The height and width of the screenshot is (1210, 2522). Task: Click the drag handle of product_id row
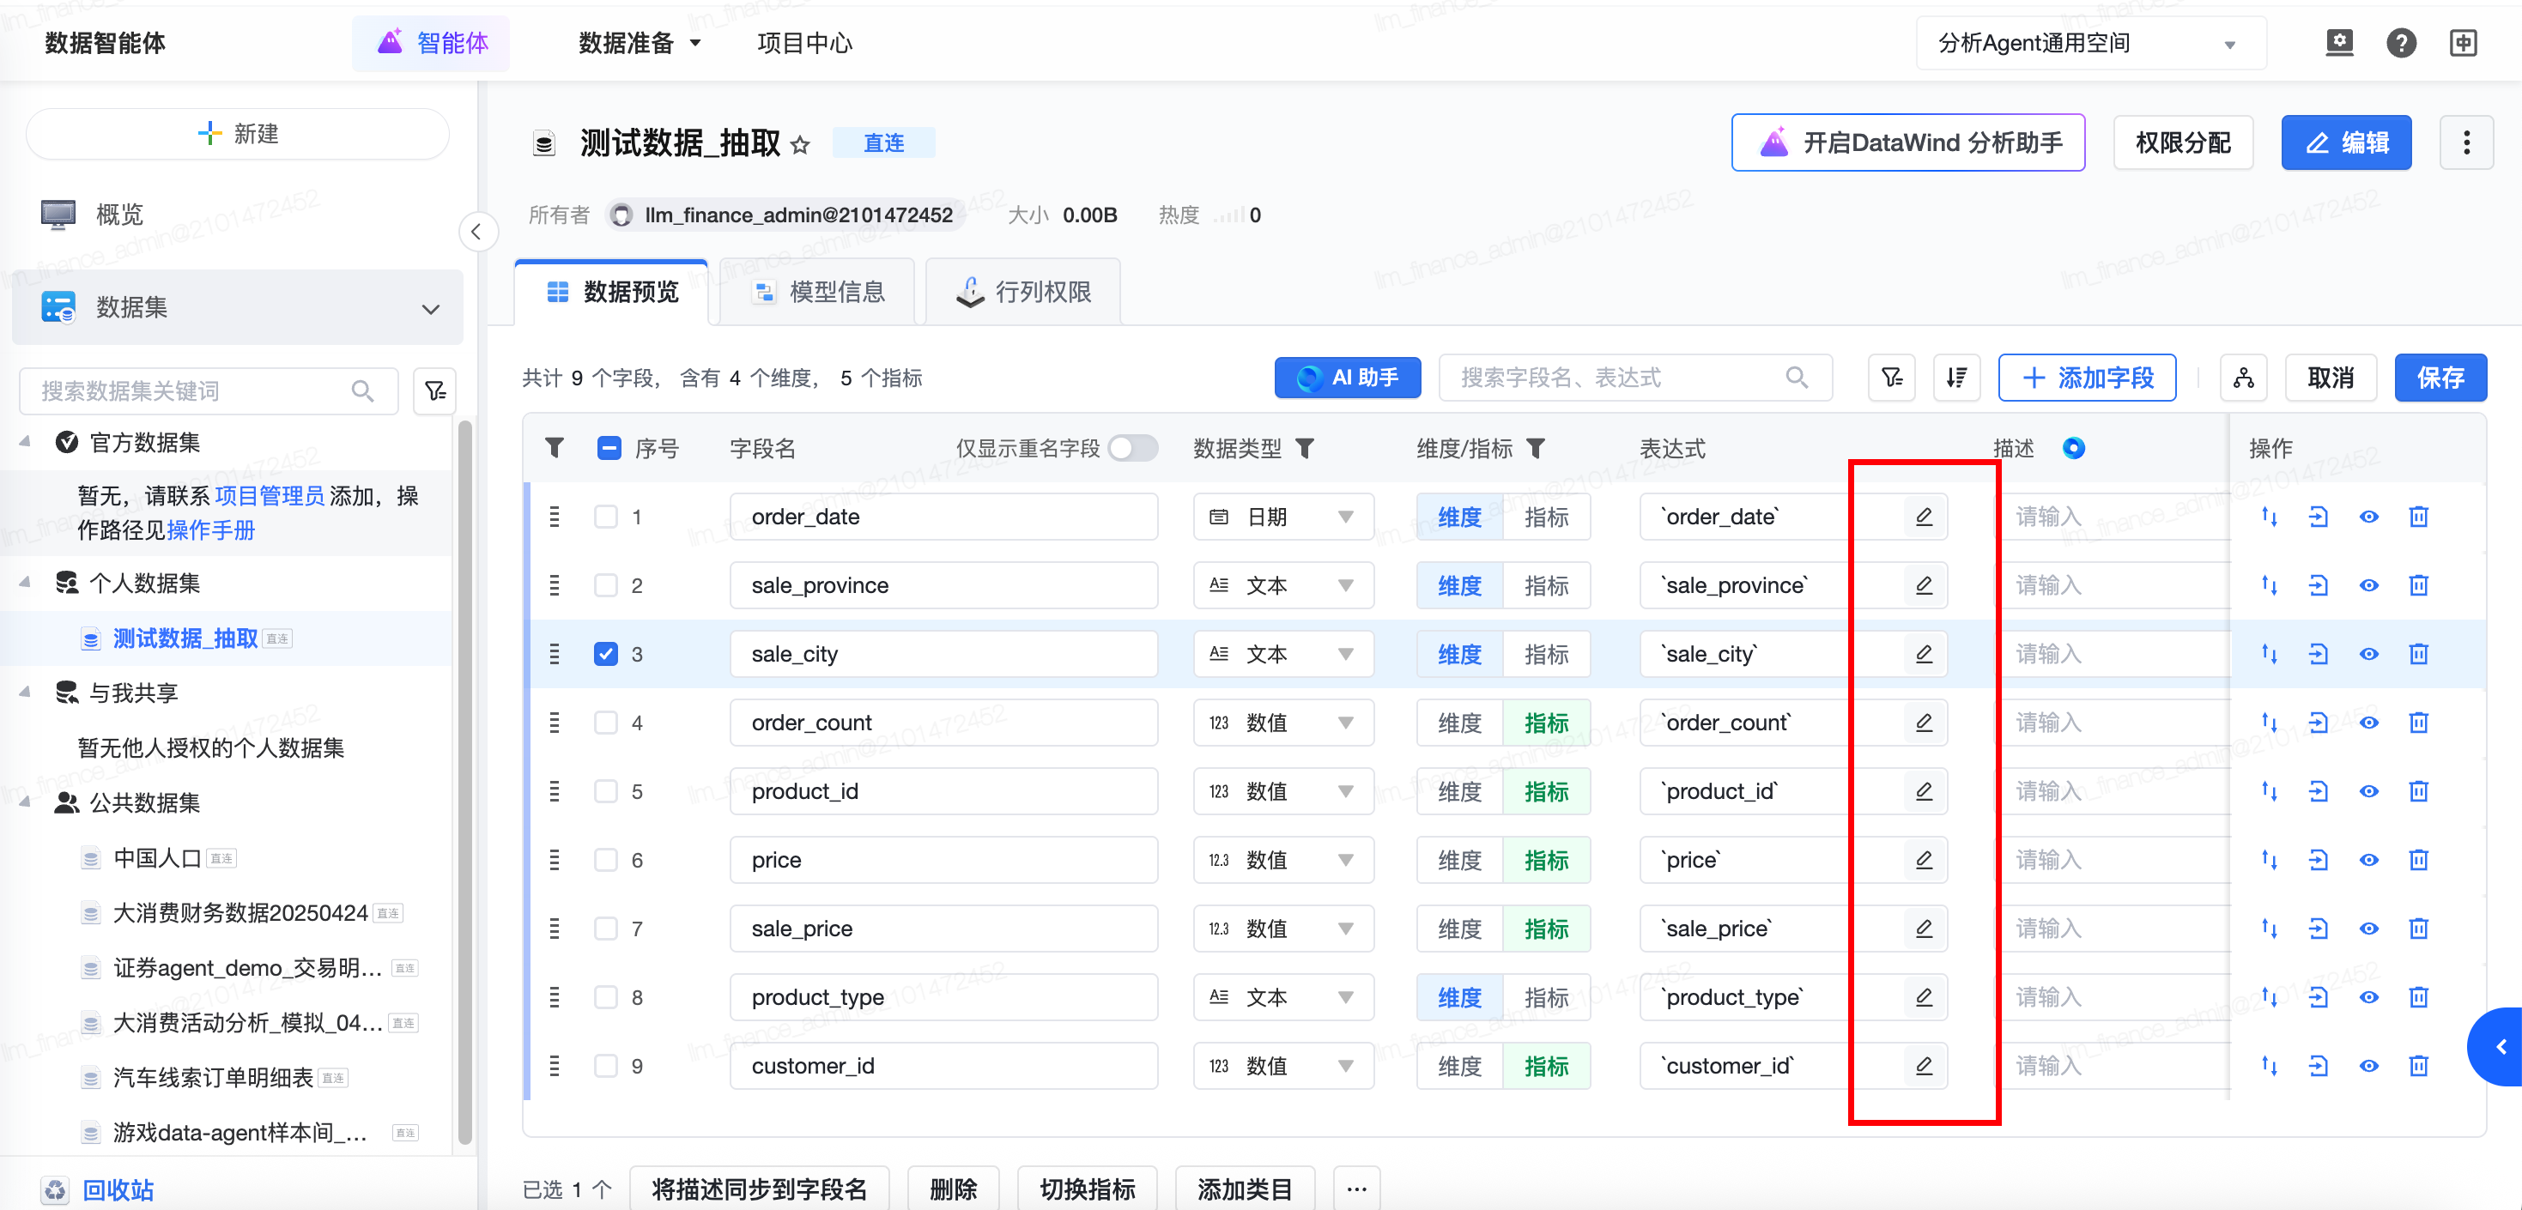click(555, 791)
